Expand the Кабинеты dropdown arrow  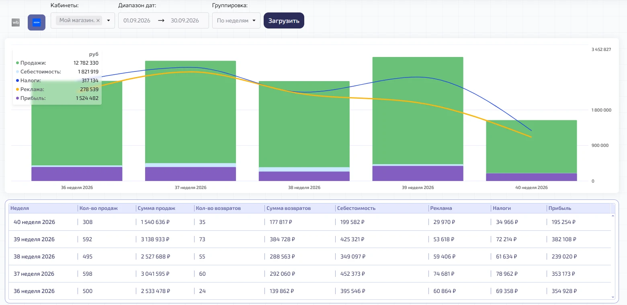(109, 20)
